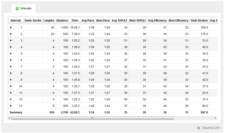Select the time value 1:27.6
Viewport: 225px width, 133px height.
(76, 73)
